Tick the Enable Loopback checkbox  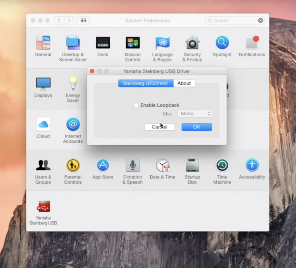(136, 105)
